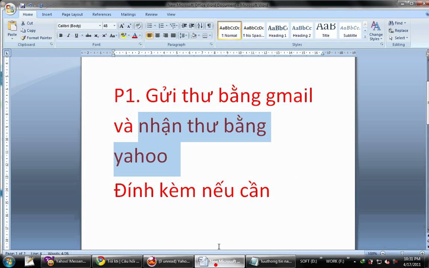Copy the selected text
Image resolution: width=429 pixels, height=268 pixels.
coord(28,31)
